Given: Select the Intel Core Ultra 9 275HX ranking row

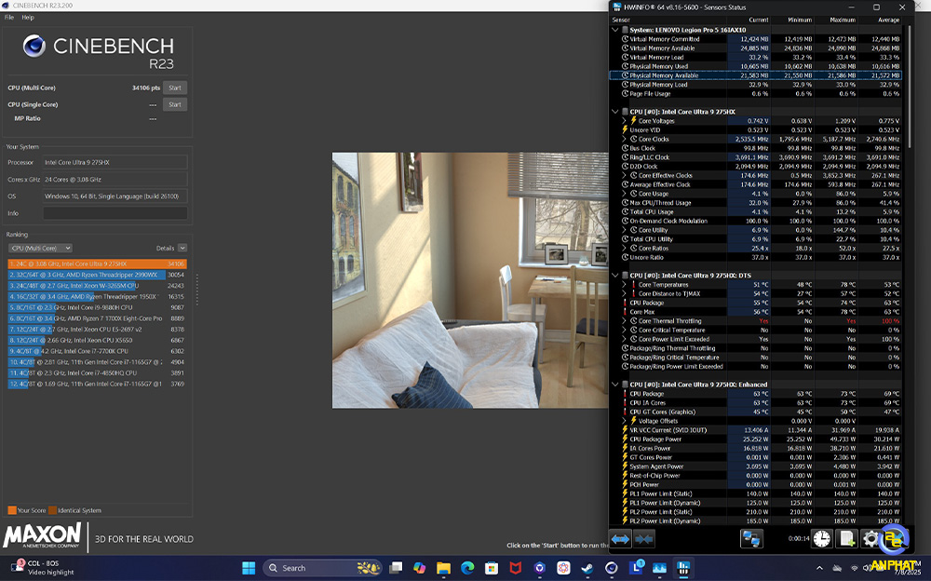Looking at the screenshot, I should [98, 263].
